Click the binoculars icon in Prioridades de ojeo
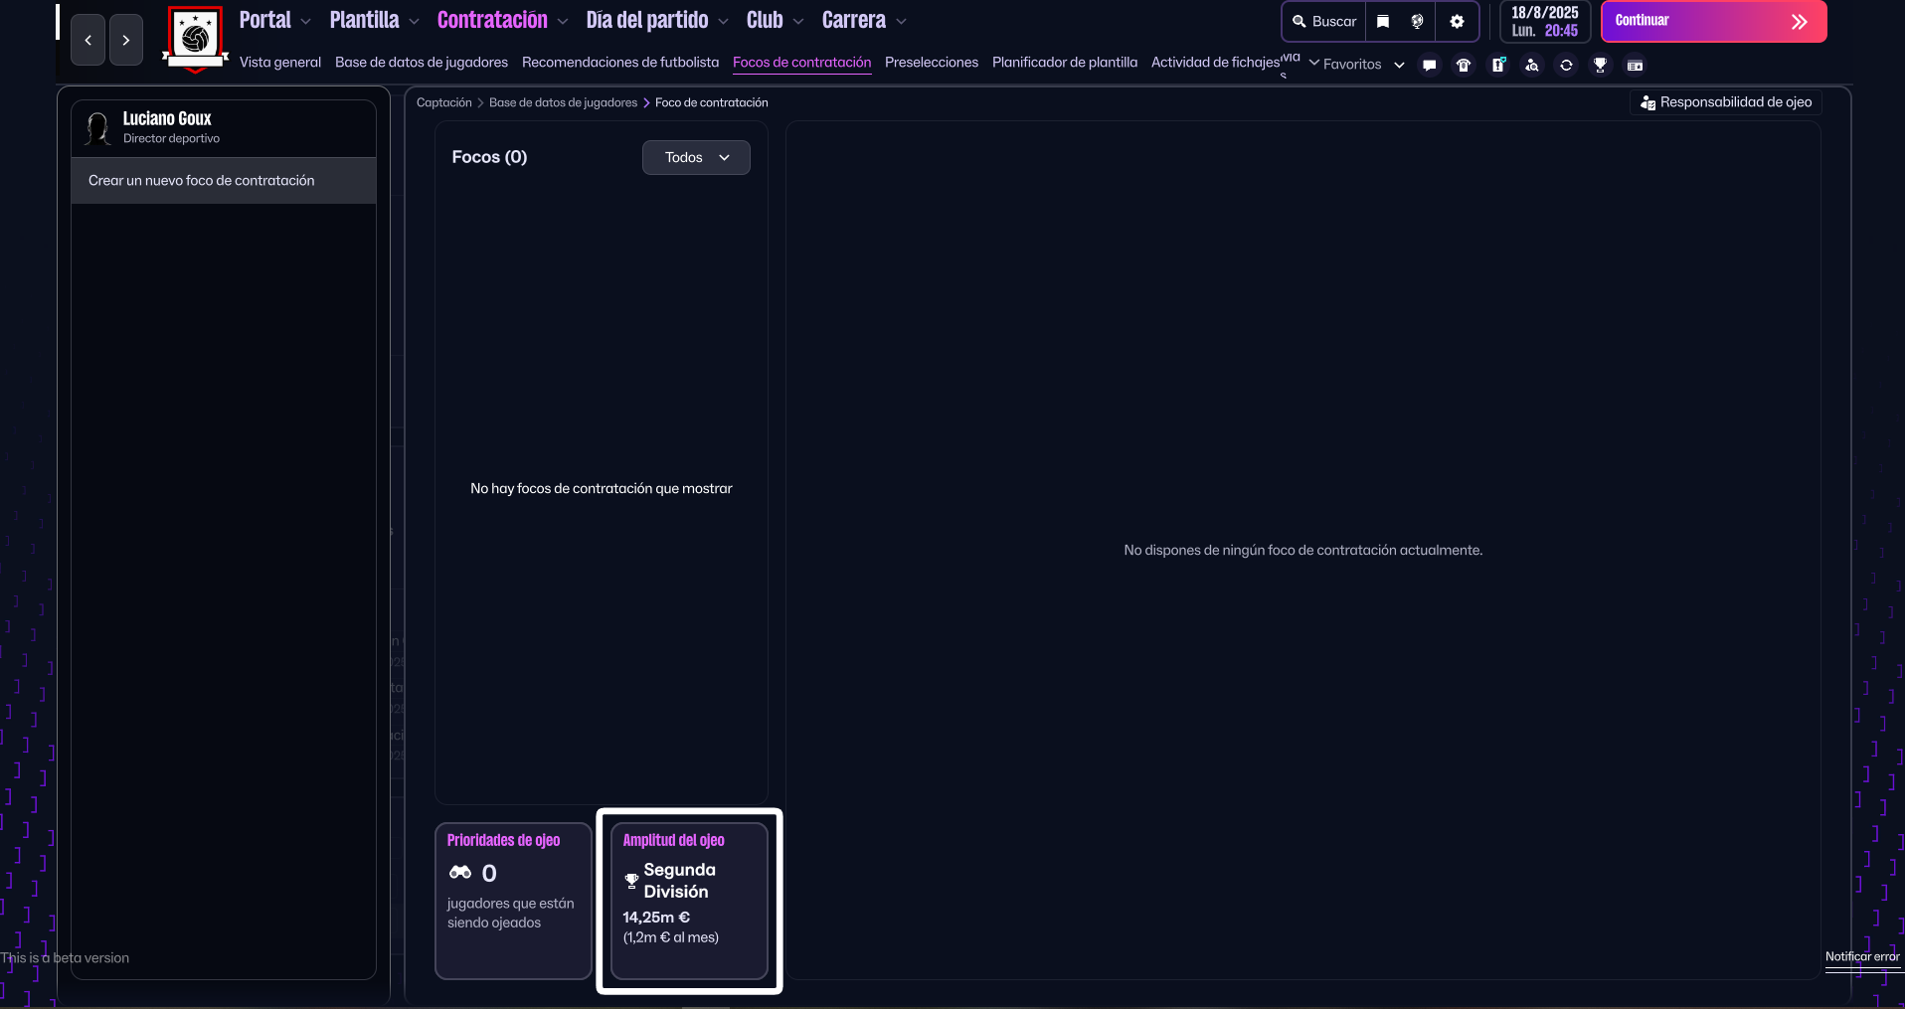This screenshot has width=1905, height=1009. pyautogui.click(x=460, y=873)
